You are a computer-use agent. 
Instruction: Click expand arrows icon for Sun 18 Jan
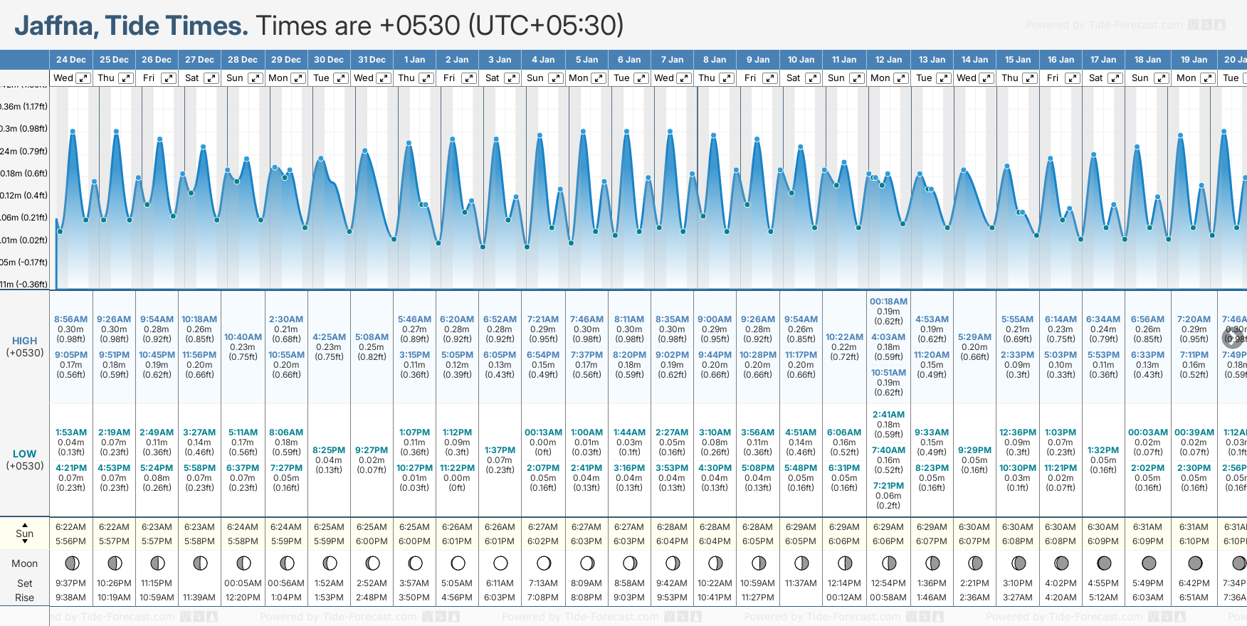coord(1161,78)
